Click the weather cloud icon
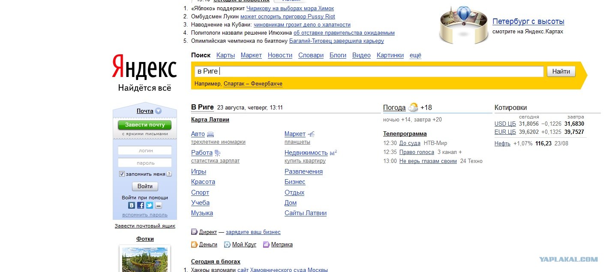The height and width of the screenshot is (272, 609). click(x=413, y=107)
